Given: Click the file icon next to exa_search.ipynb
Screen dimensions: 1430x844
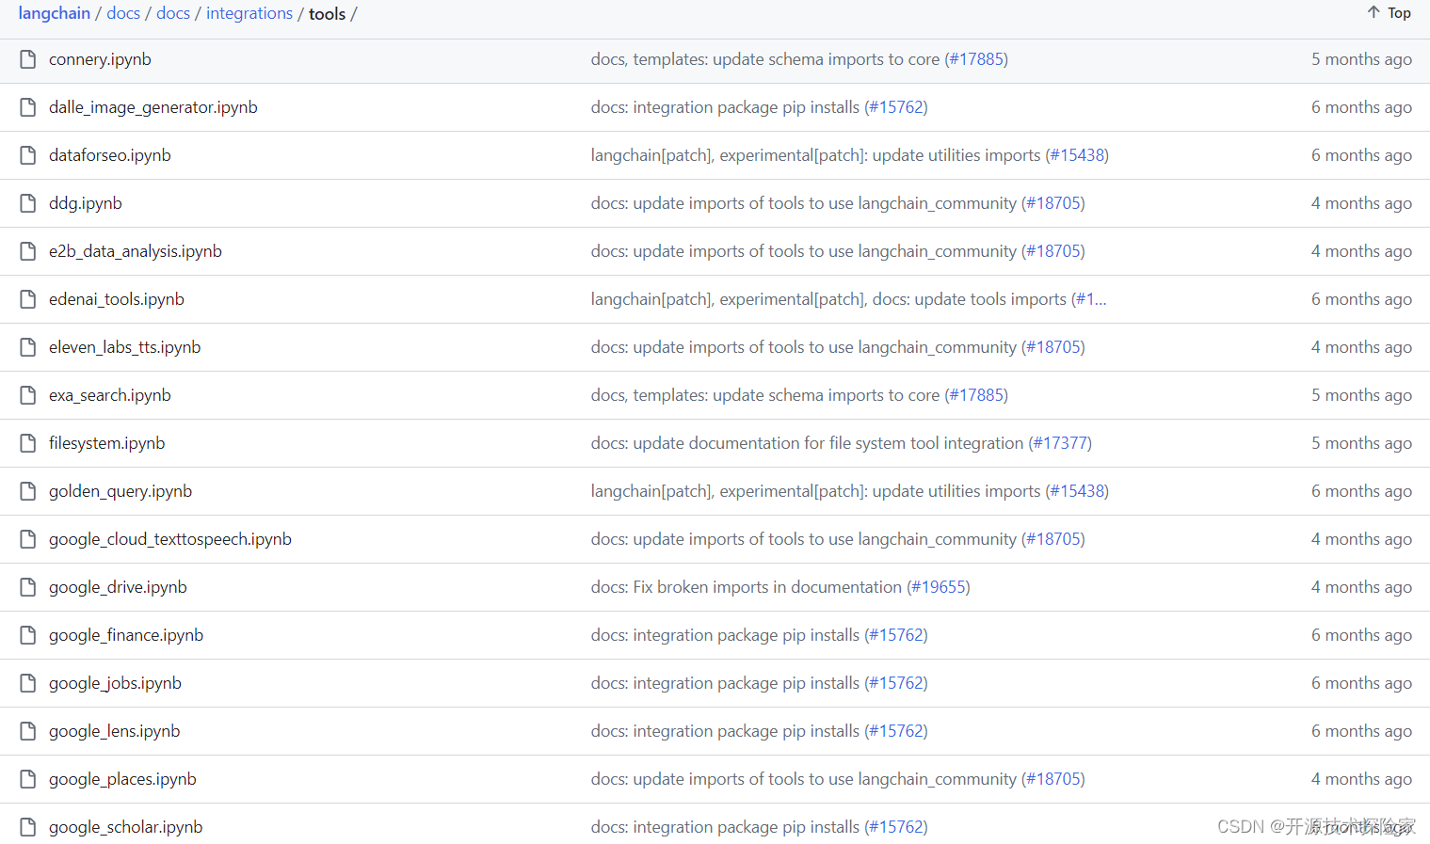Looking at the screenshot, I should click(x=28, y=395).
